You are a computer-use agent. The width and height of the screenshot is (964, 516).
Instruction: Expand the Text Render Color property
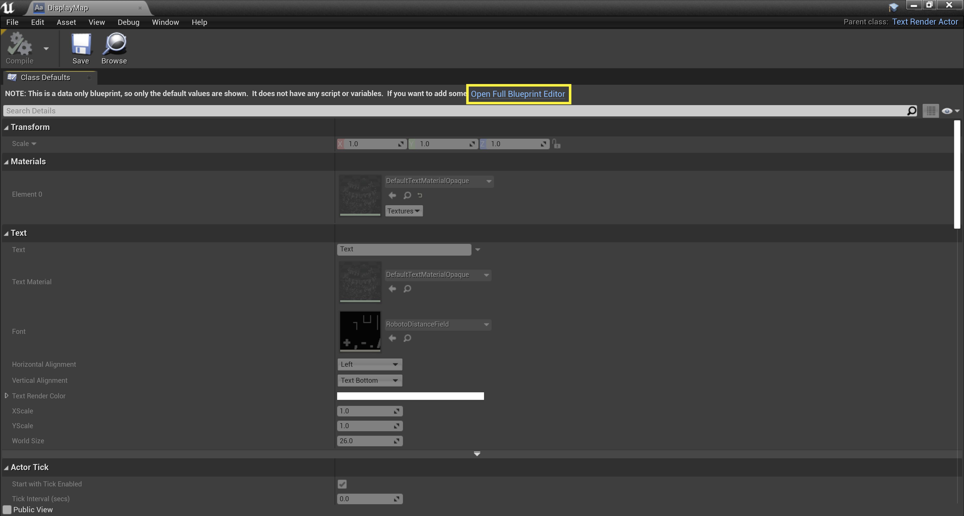[6, 396]
